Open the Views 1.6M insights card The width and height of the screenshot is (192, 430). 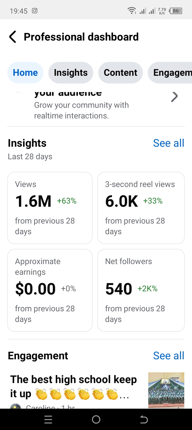(50, 208)
